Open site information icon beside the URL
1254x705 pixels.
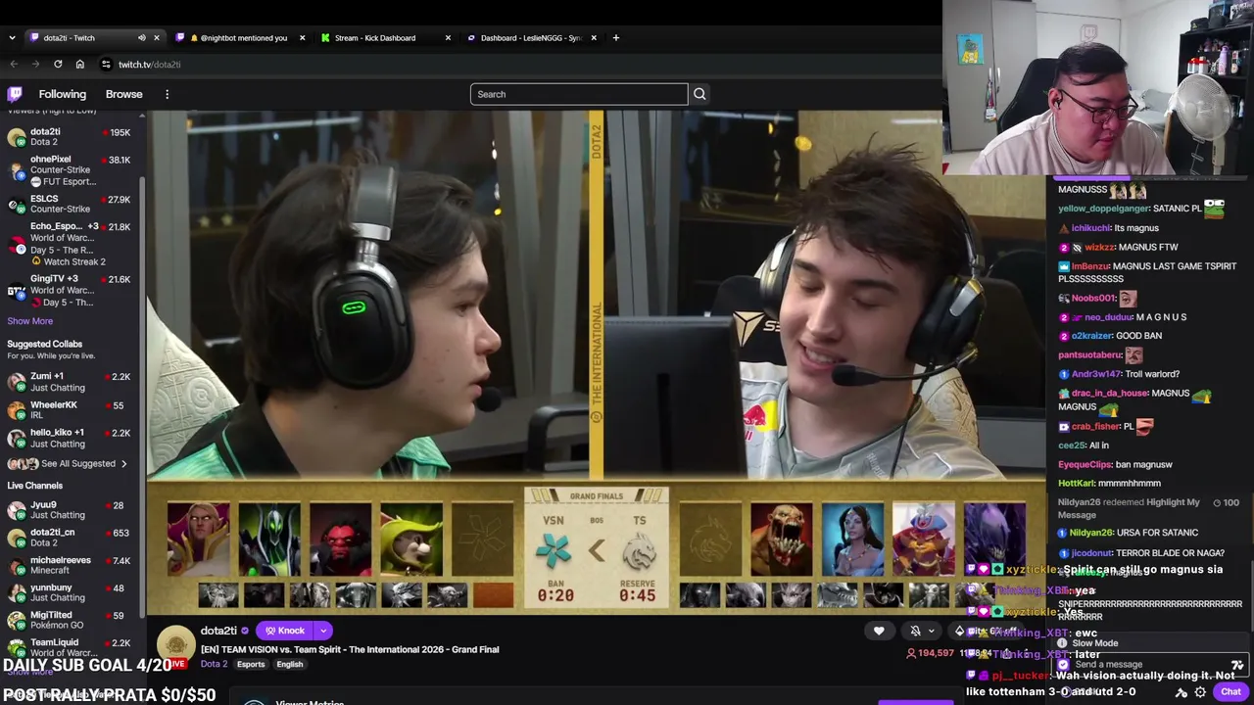coord(106,65)
